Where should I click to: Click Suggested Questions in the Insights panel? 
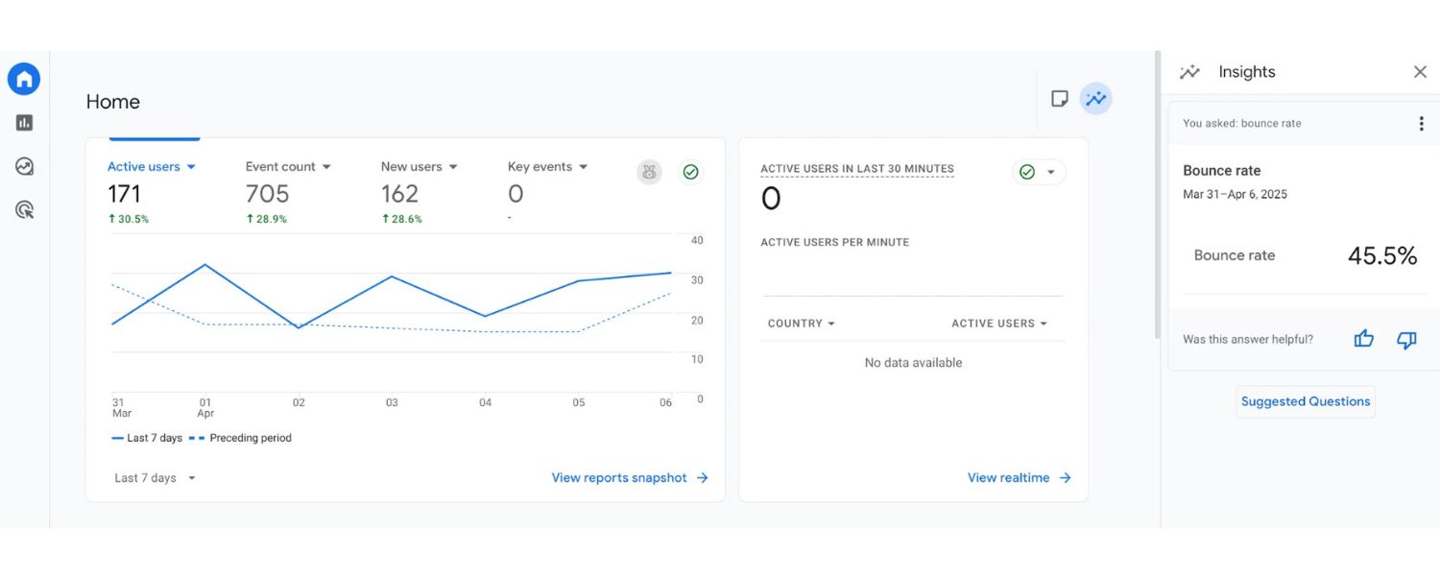[1305, 401]
